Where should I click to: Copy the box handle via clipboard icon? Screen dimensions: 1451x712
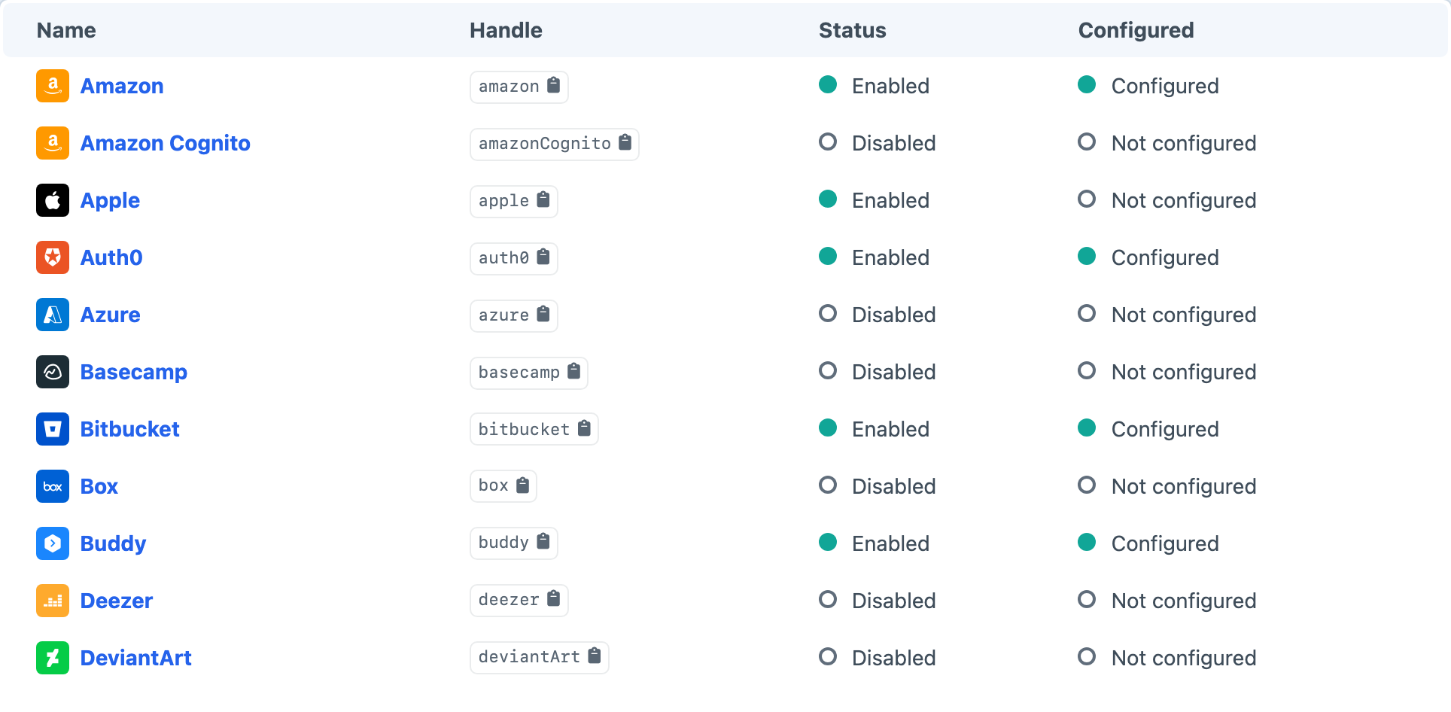(x=522, y=485)
